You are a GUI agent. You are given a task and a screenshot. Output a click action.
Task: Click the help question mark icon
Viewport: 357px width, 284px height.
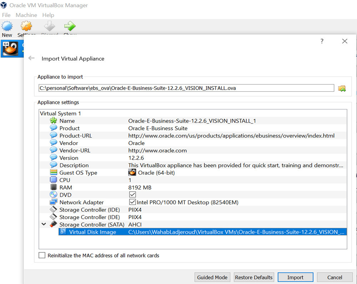[322, 41]
